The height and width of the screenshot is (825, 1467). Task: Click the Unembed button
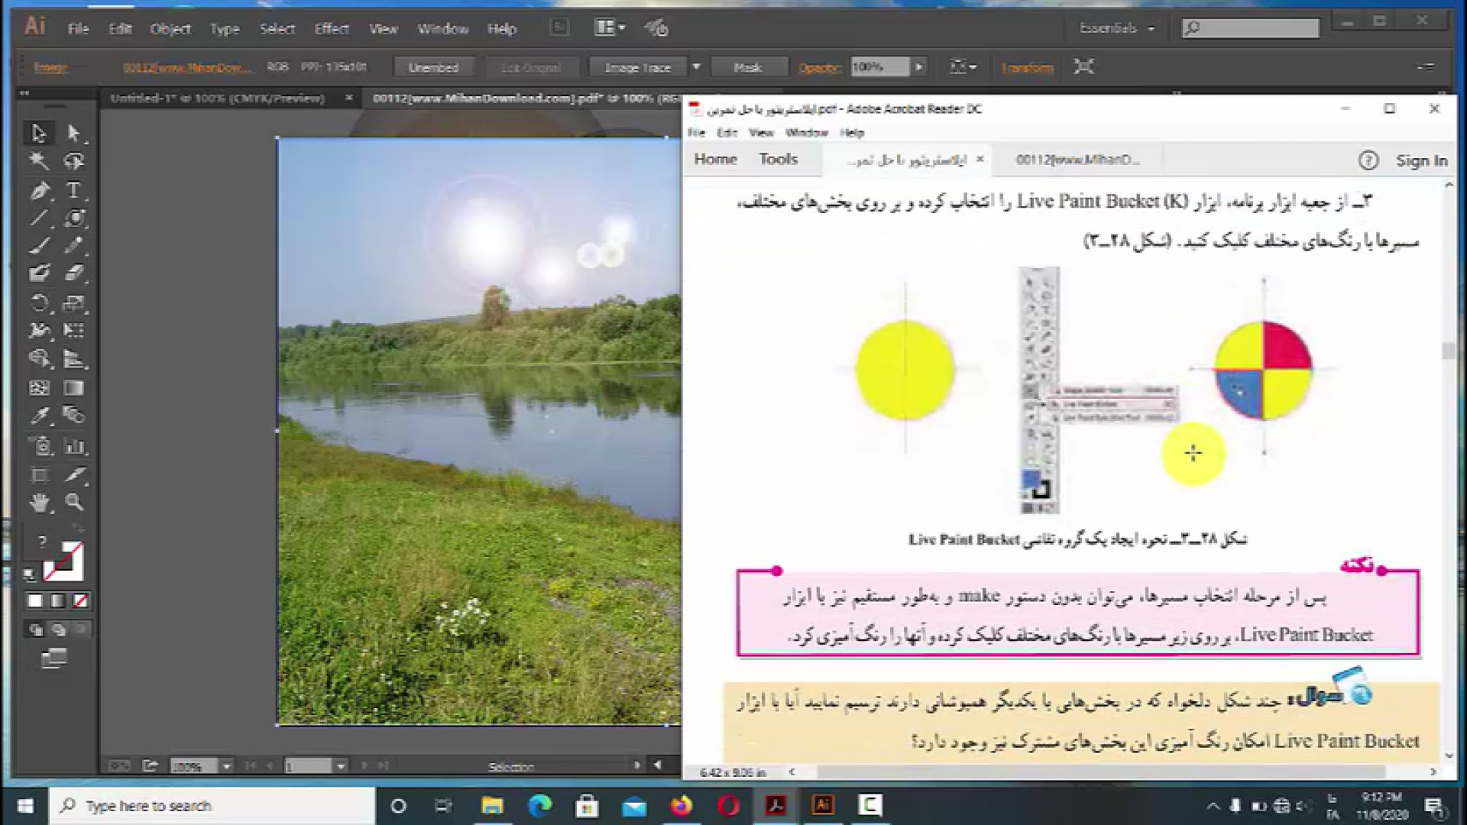433,67
